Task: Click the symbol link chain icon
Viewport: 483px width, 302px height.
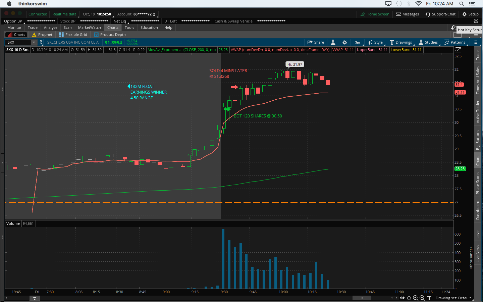Action: pyautogui.click(x=41, y=42)
